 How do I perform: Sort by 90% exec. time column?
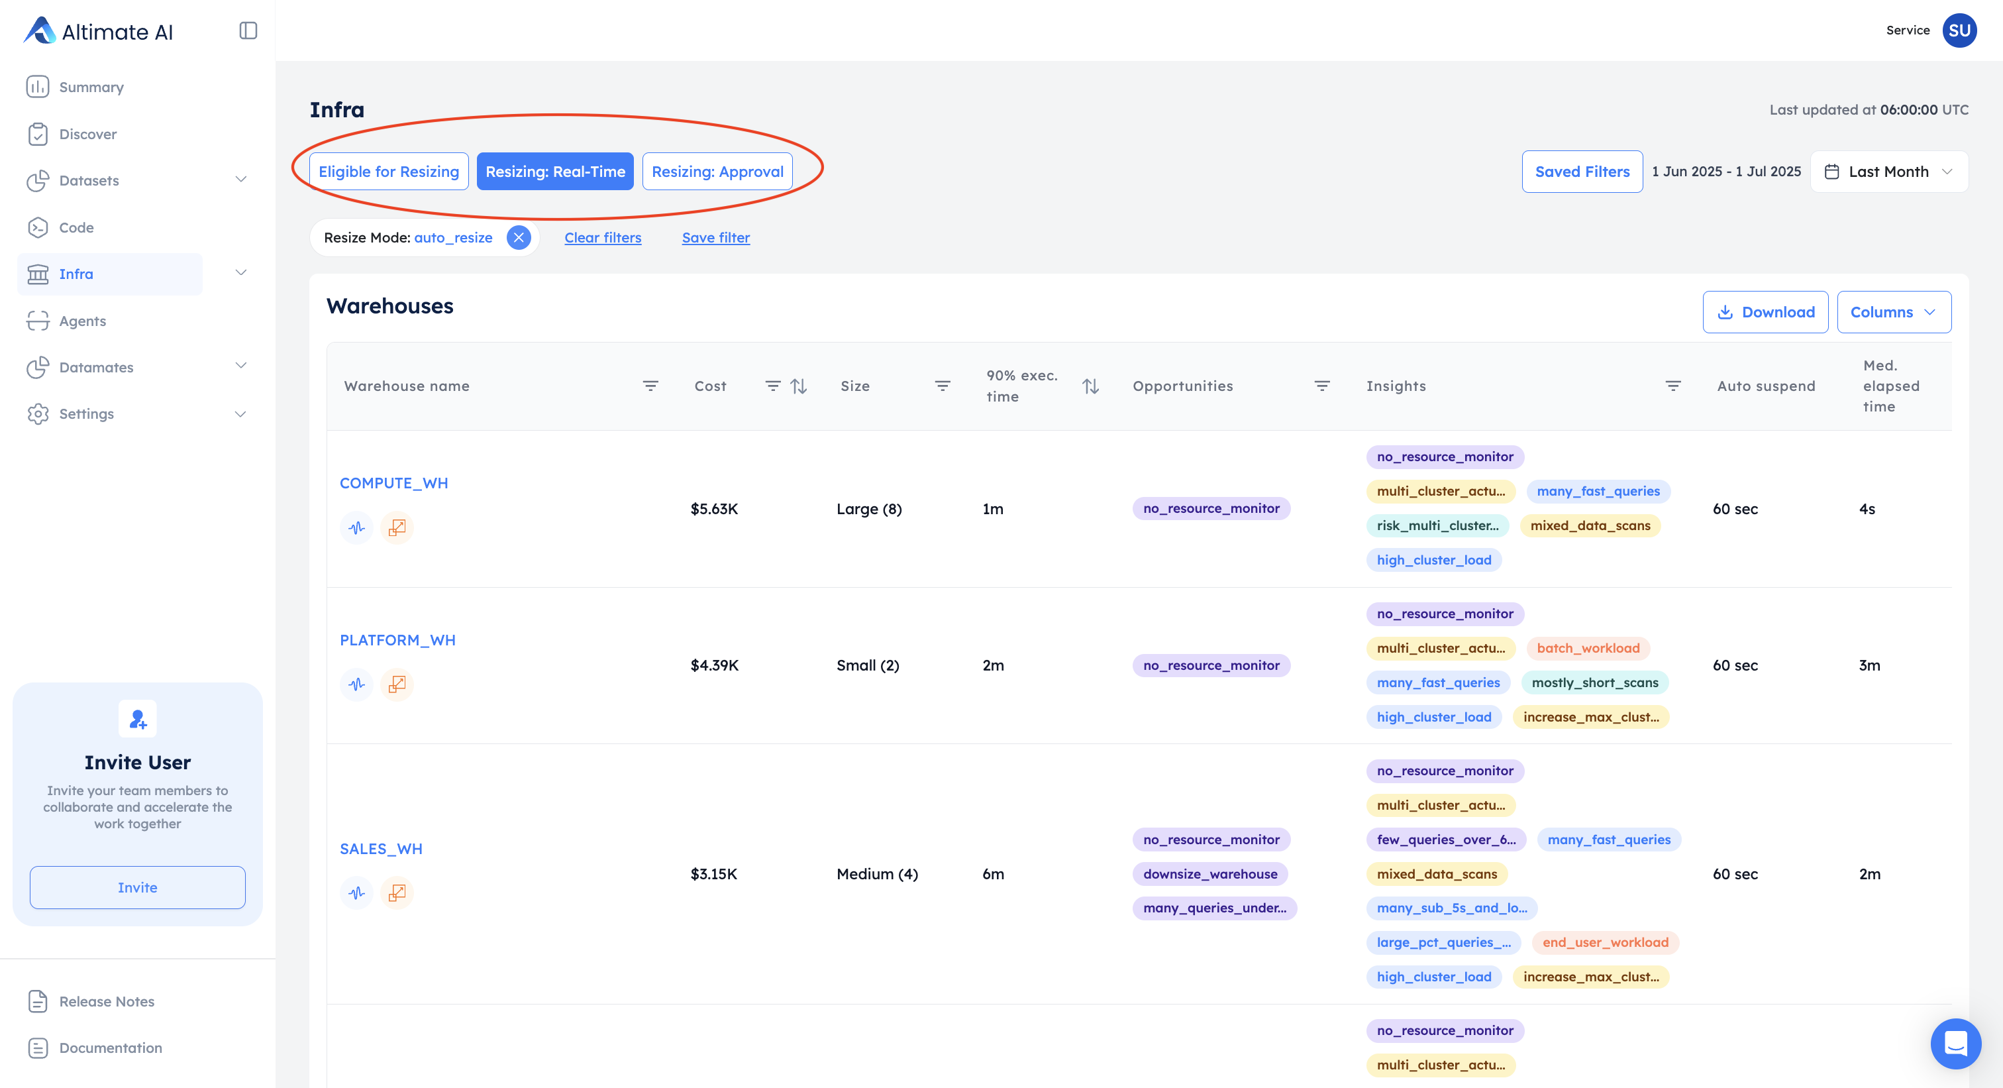click(x=1090, y=386)
